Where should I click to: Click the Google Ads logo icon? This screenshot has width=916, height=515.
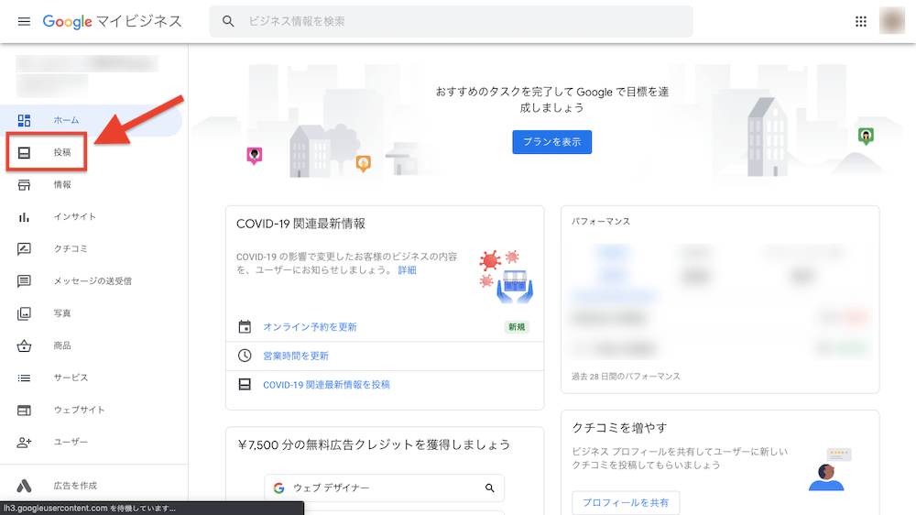24,486
